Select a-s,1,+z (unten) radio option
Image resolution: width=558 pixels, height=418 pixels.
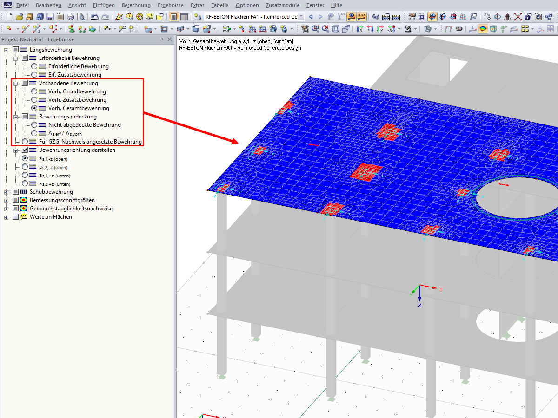click(25, 176)
